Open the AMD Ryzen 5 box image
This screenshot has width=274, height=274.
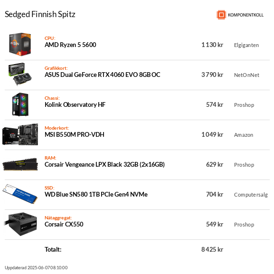(20, 44)
